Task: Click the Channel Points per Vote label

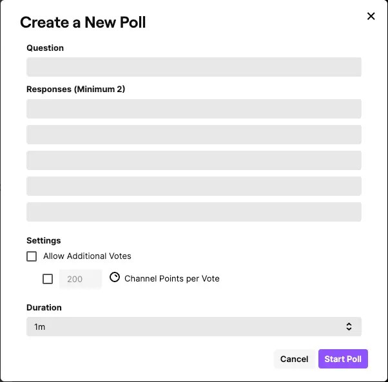Action: 172,279
